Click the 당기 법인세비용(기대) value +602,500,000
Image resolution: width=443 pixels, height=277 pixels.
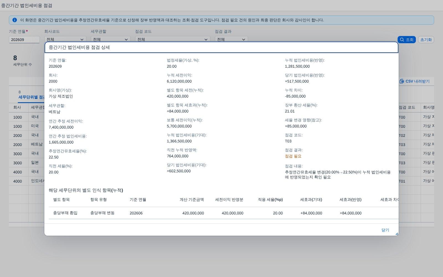click(x=179, y=171)
